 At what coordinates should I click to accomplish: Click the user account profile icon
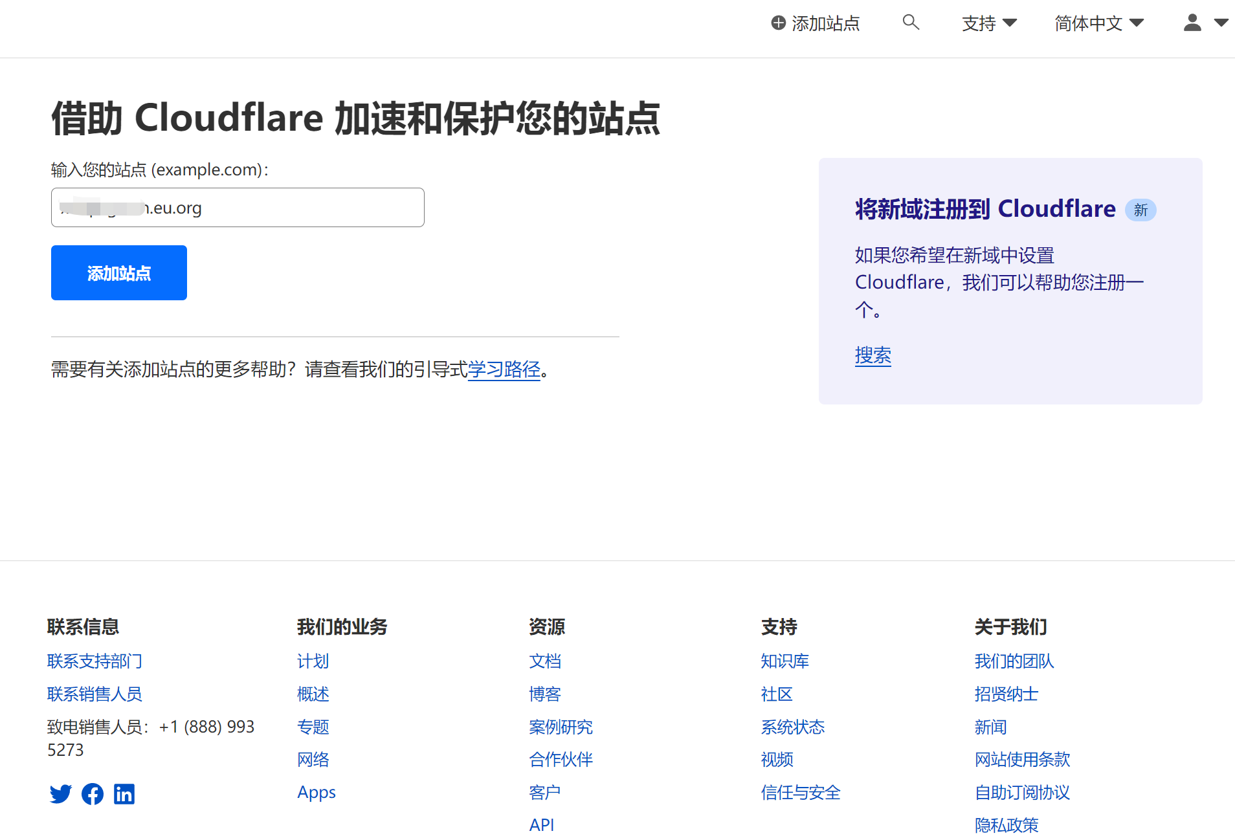click(x=1192, y=23)
